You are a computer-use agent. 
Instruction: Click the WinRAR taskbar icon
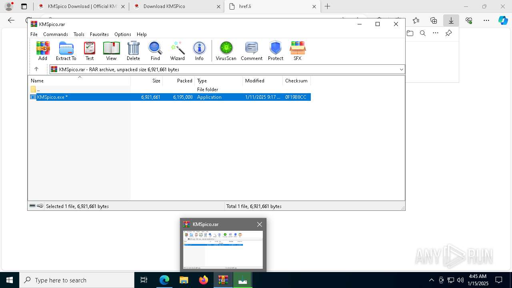pyautogui.click(x=223, y=280)
